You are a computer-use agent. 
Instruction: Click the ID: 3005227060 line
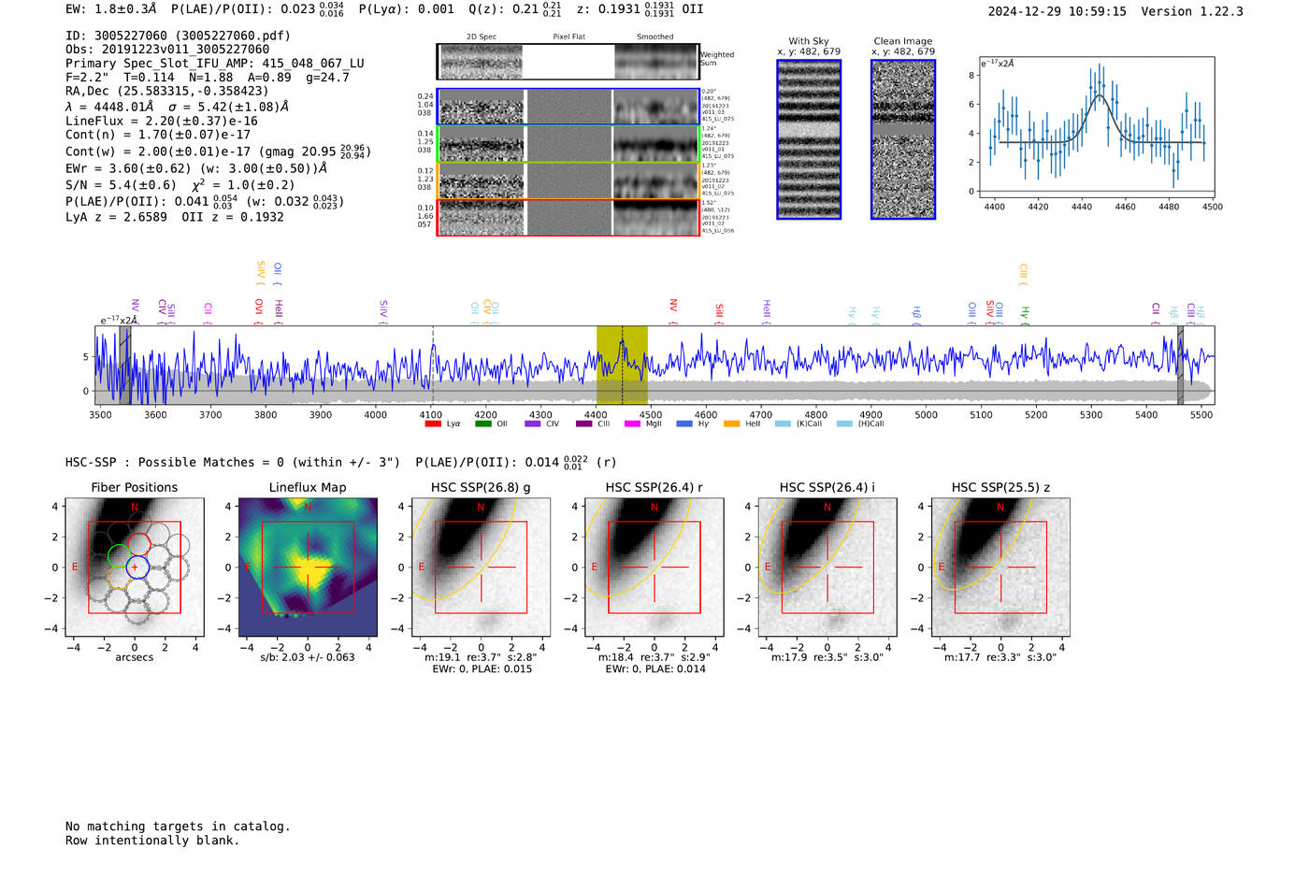178,36
